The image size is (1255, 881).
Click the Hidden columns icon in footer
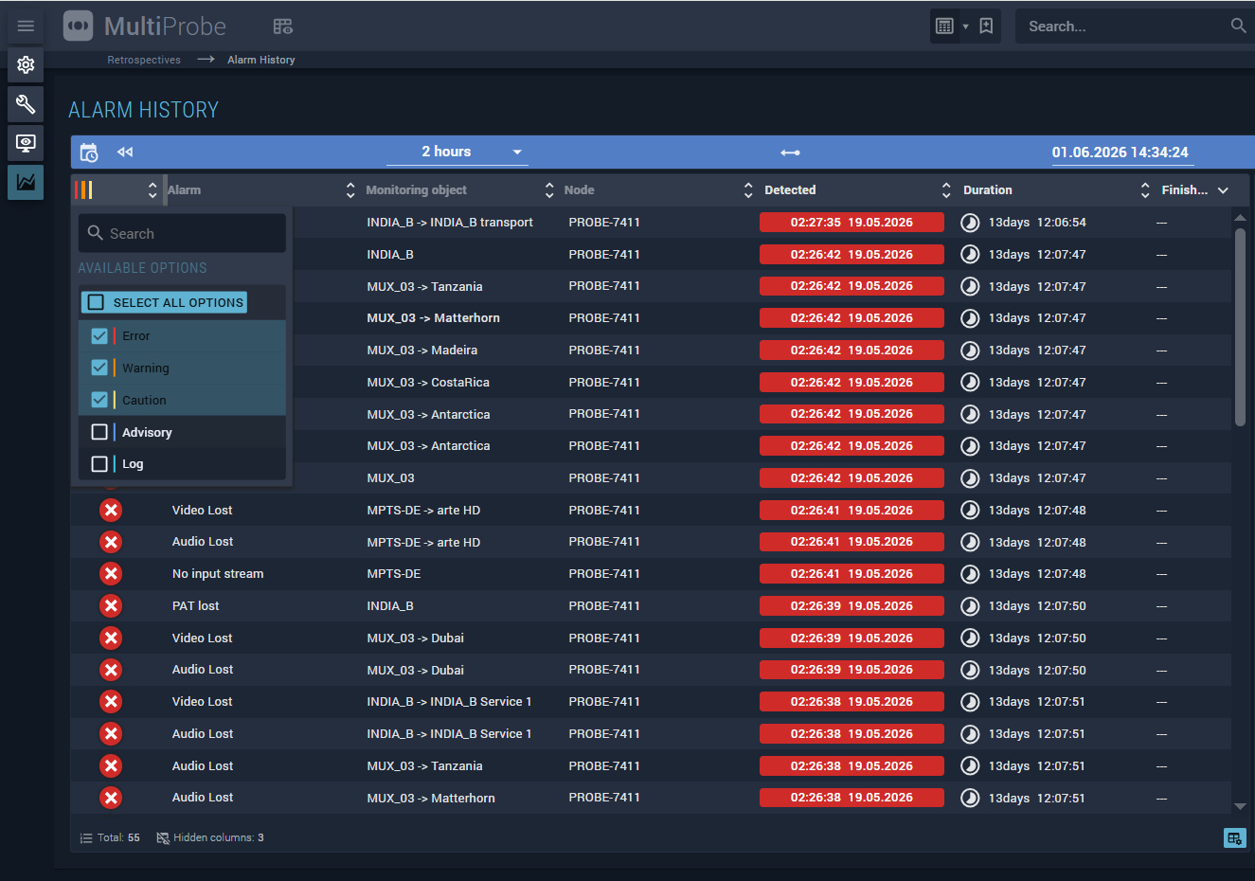[163, 838]
